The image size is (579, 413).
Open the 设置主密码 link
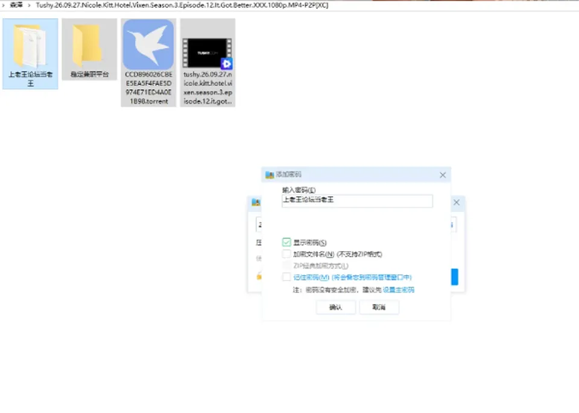pos(399,290)
